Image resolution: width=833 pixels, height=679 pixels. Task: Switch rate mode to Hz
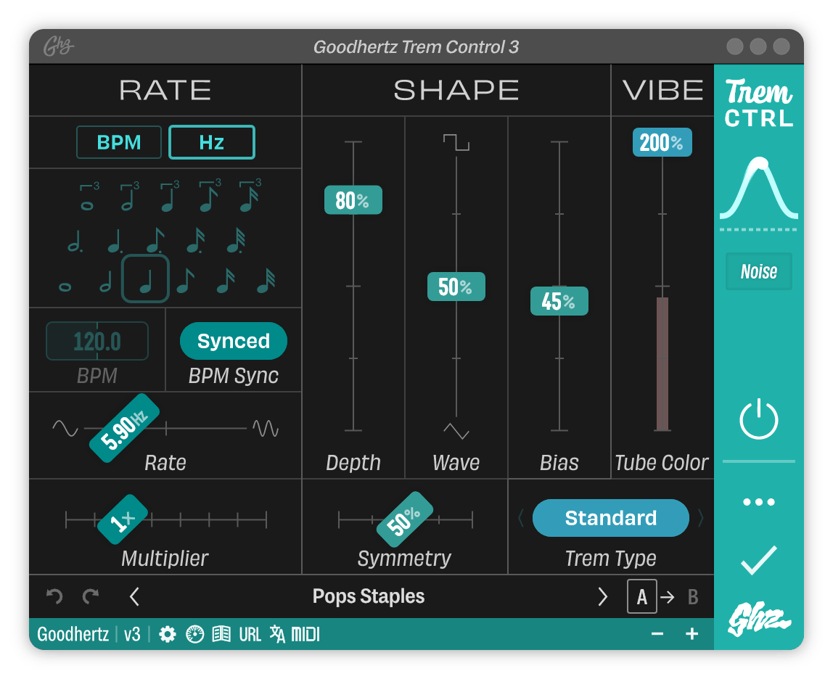(211, 142)
